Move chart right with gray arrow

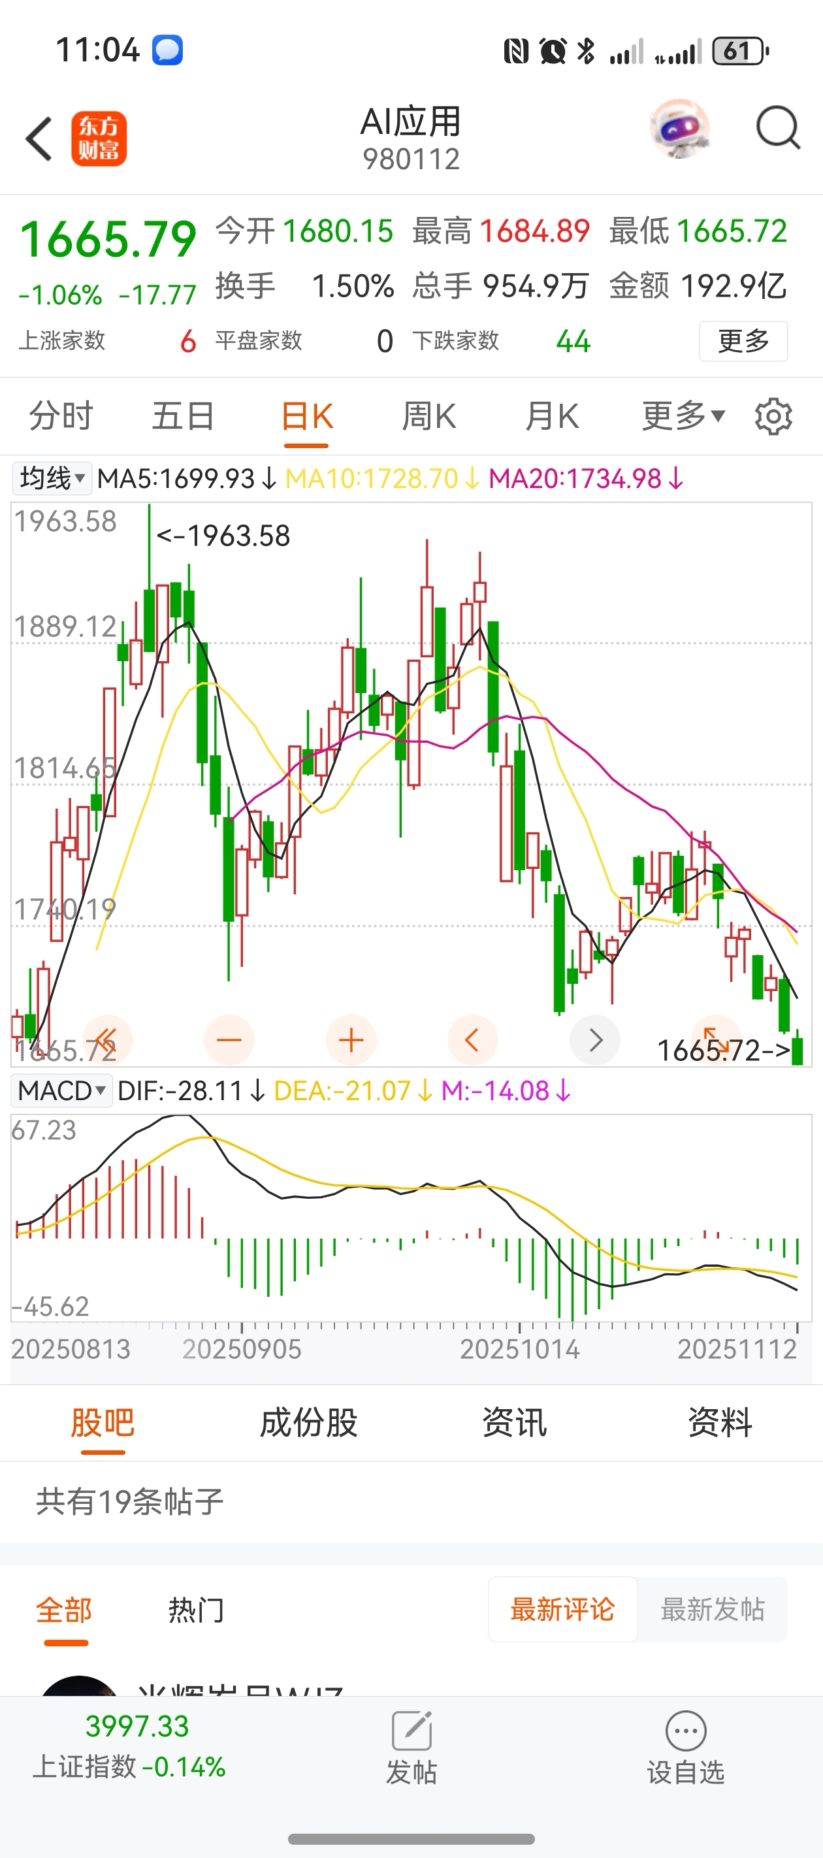(x=595, y=1040)
